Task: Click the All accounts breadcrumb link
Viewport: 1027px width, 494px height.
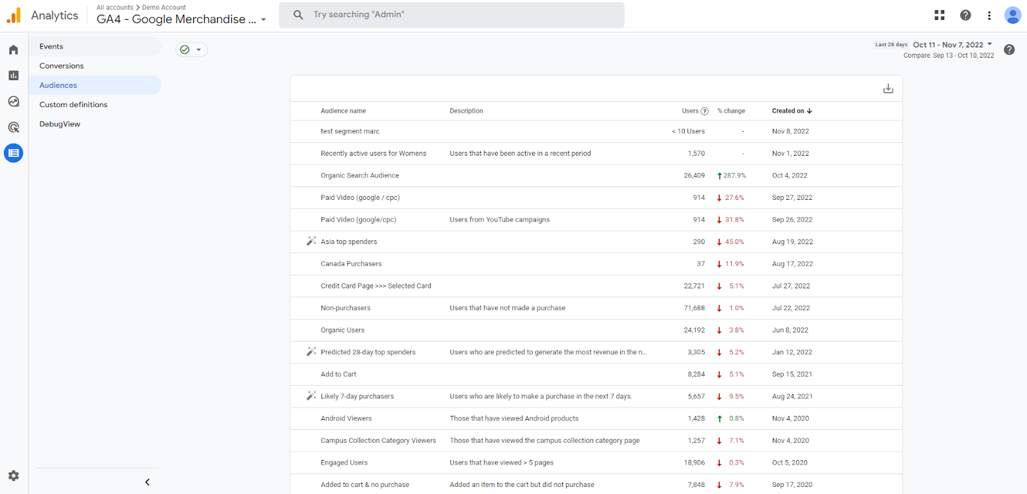Action: [x=115, y=8]
